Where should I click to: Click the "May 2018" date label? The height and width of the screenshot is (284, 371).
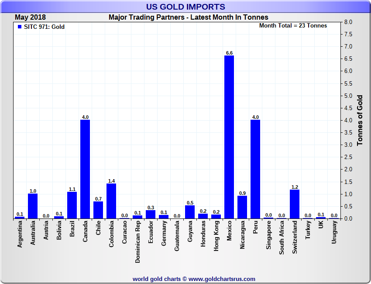[30, 17]
